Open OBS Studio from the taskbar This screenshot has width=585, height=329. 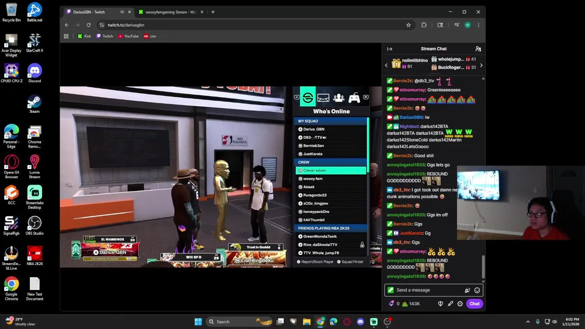(x=387, y=322)
